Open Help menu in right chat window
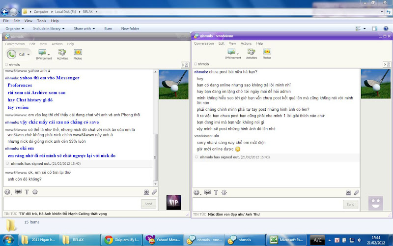This screenshot has height=246, width=393. pyautogui.click(x=260, y=43)
